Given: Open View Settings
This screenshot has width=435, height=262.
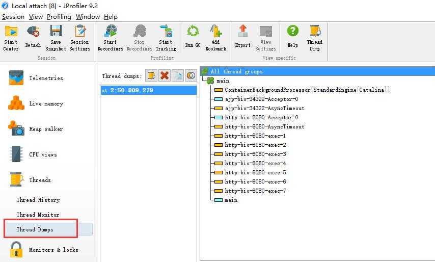Looking at the screenshot, I should click(x=265, y=38).
